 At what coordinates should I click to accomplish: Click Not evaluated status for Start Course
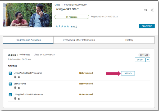click(86, 84)
